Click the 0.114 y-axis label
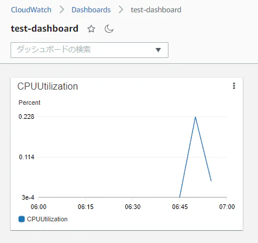 coord(26,157)
